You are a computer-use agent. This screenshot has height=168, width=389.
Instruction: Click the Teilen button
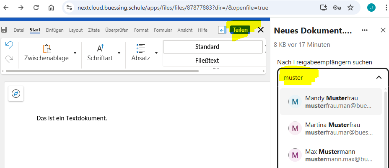click(x=240, y=30)
